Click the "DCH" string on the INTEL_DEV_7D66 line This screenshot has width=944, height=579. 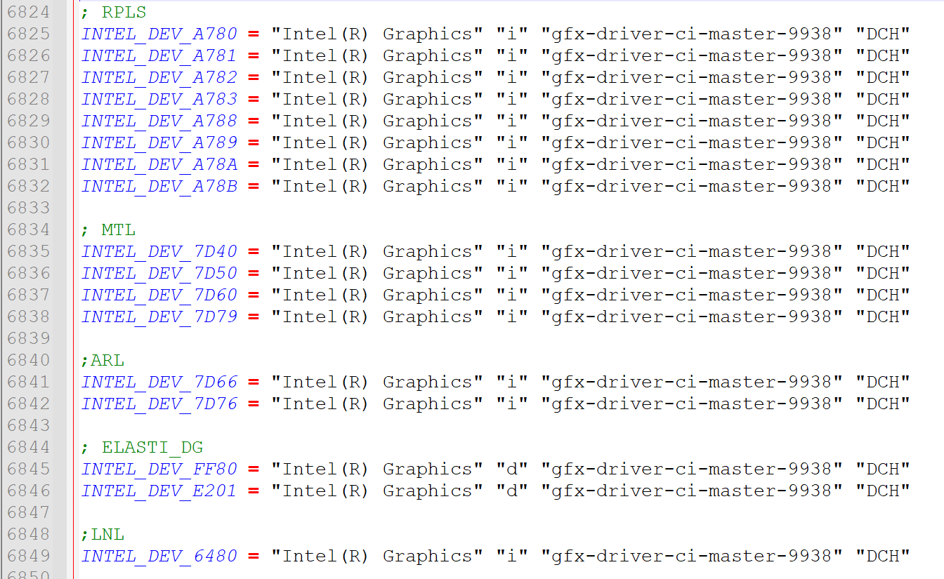(x=883, y=382)
